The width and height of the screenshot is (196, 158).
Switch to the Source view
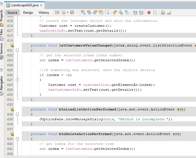pos(12,13)
